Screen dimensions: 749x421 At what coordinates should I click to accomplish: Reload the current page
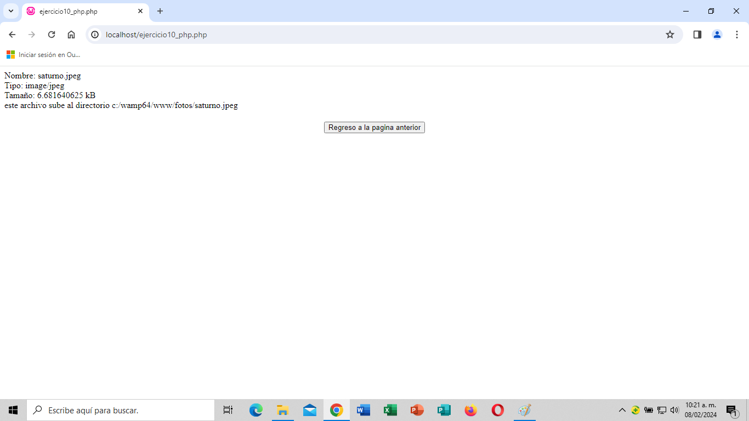pyautogui.click(x=52, y=35)
